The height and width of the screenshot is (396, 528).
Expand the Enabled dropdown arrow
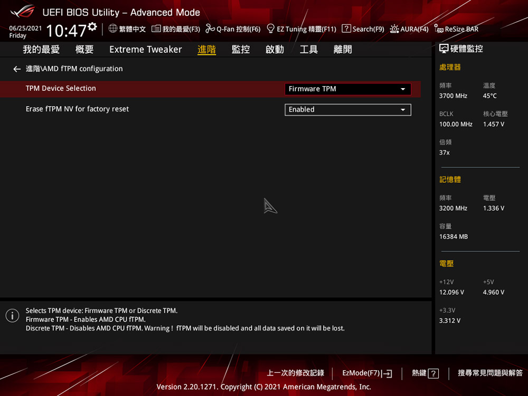pos(403,110)
